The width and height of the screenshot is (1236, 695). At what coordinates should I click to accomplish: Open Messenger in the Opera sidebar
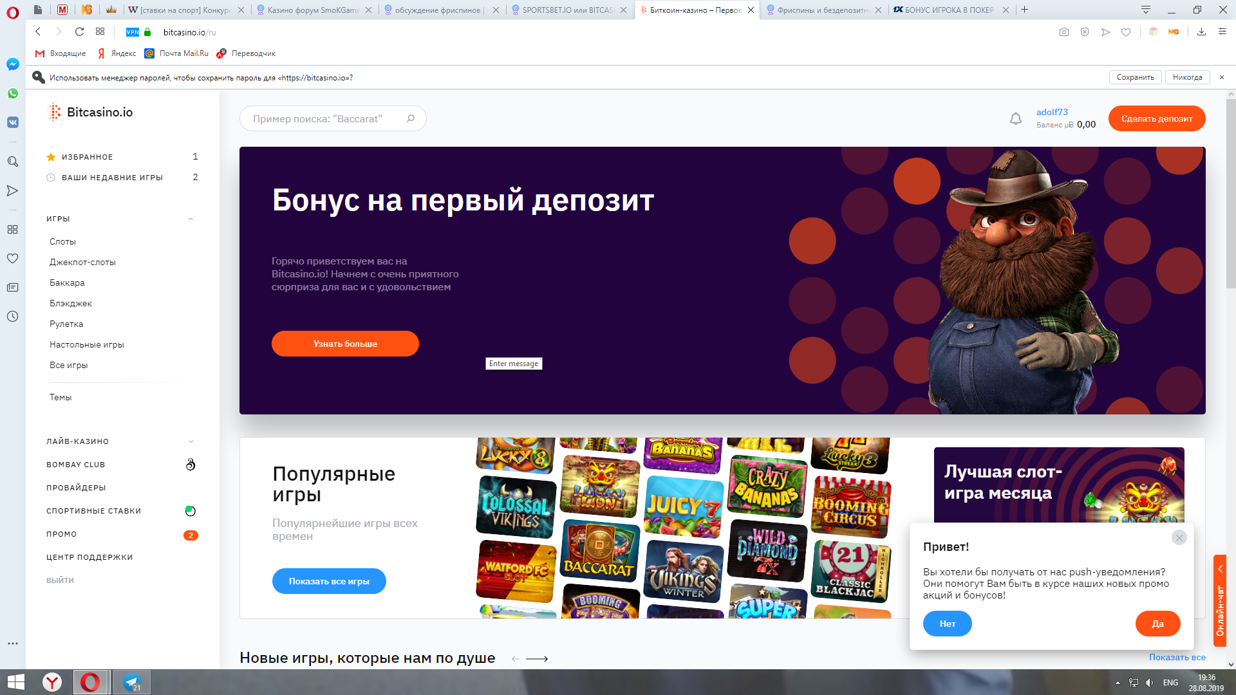click(x=13, y=64)
